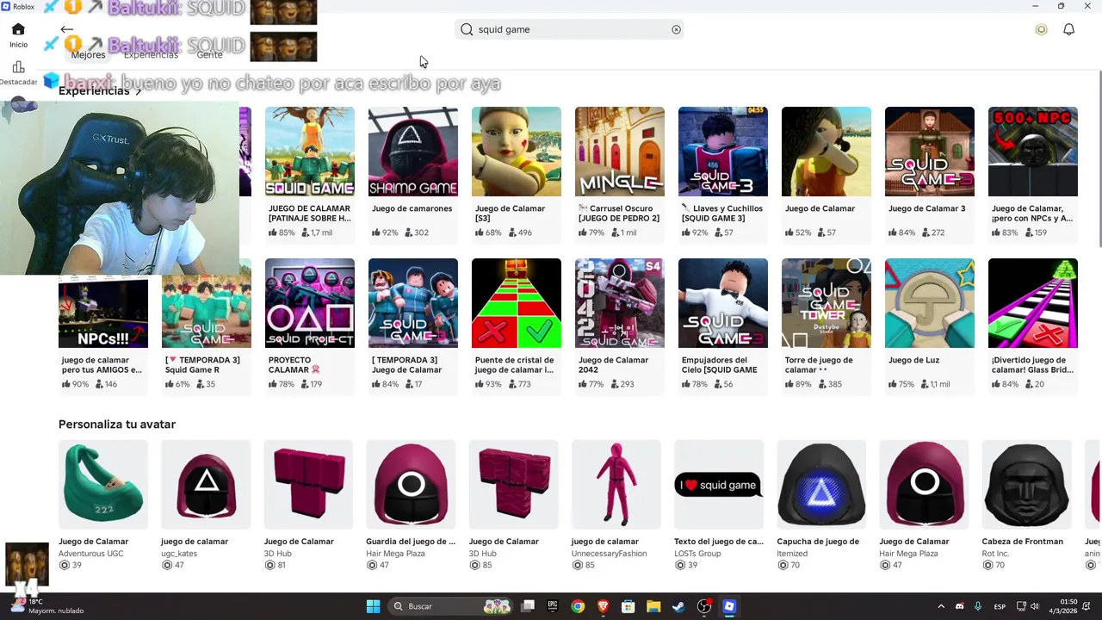This screenshot has height=620, width=1102.
Task: Expand the Experiencias section arrow
Action: tap(139, 91)
